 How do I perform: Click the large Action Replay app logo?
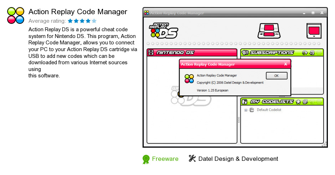(16, 15)
